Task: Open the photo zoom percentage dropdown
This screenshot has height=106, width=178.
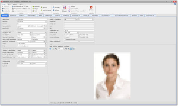Action: pos(64,49)
